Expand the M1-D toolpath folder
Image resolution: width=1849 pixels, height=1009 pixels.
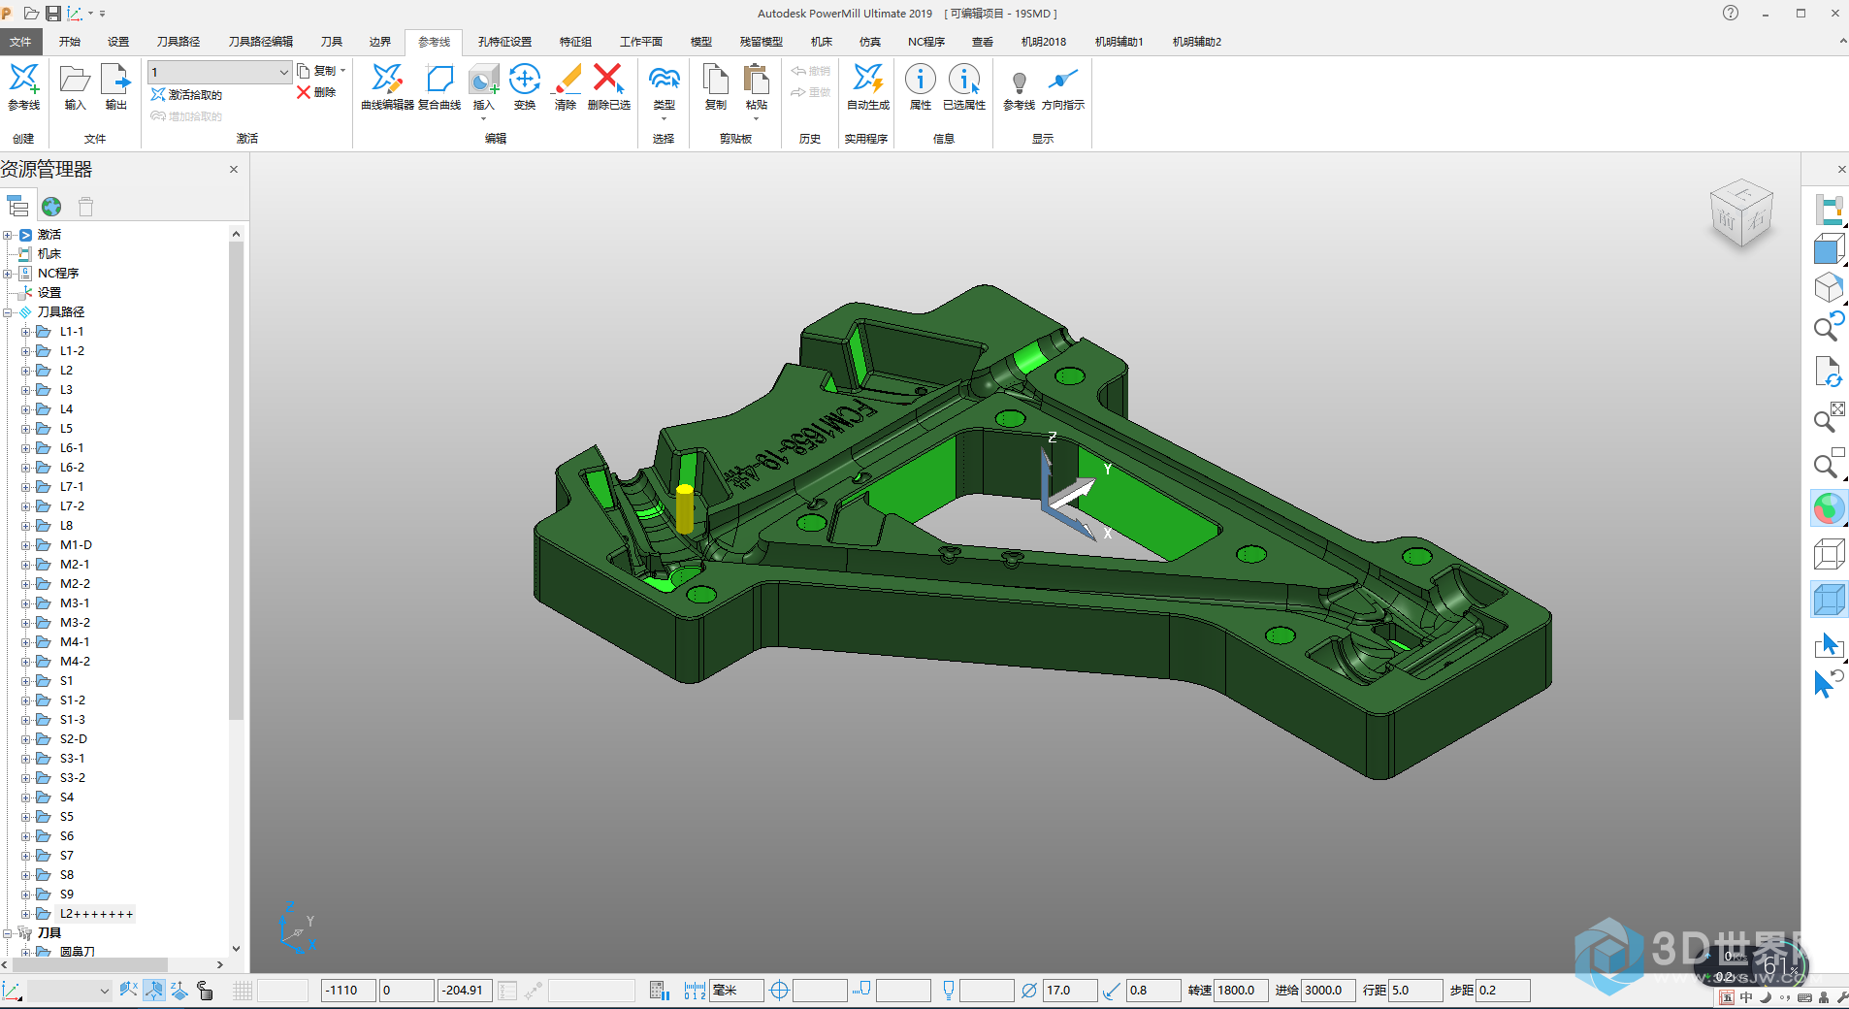(25, 545)
